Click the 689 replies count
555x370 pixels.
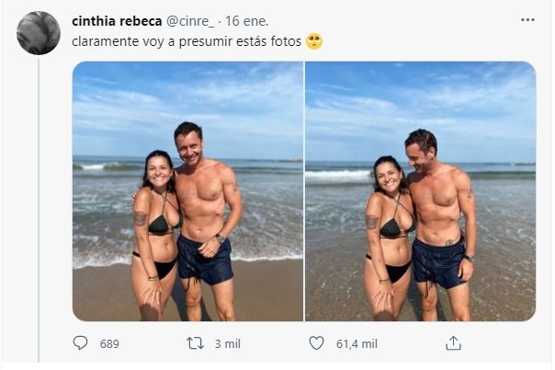pos(109,344)
